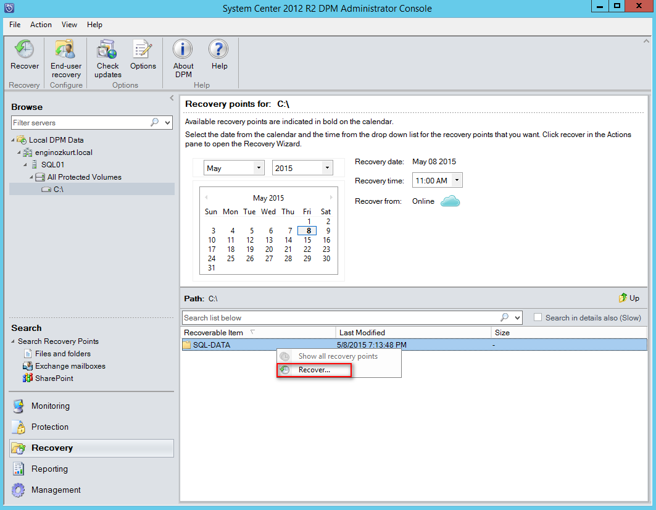The width and height of the screenshot is (656, 510).
Task: Click the SQL-DATA folder icon
Action: [x=186, y=345]
